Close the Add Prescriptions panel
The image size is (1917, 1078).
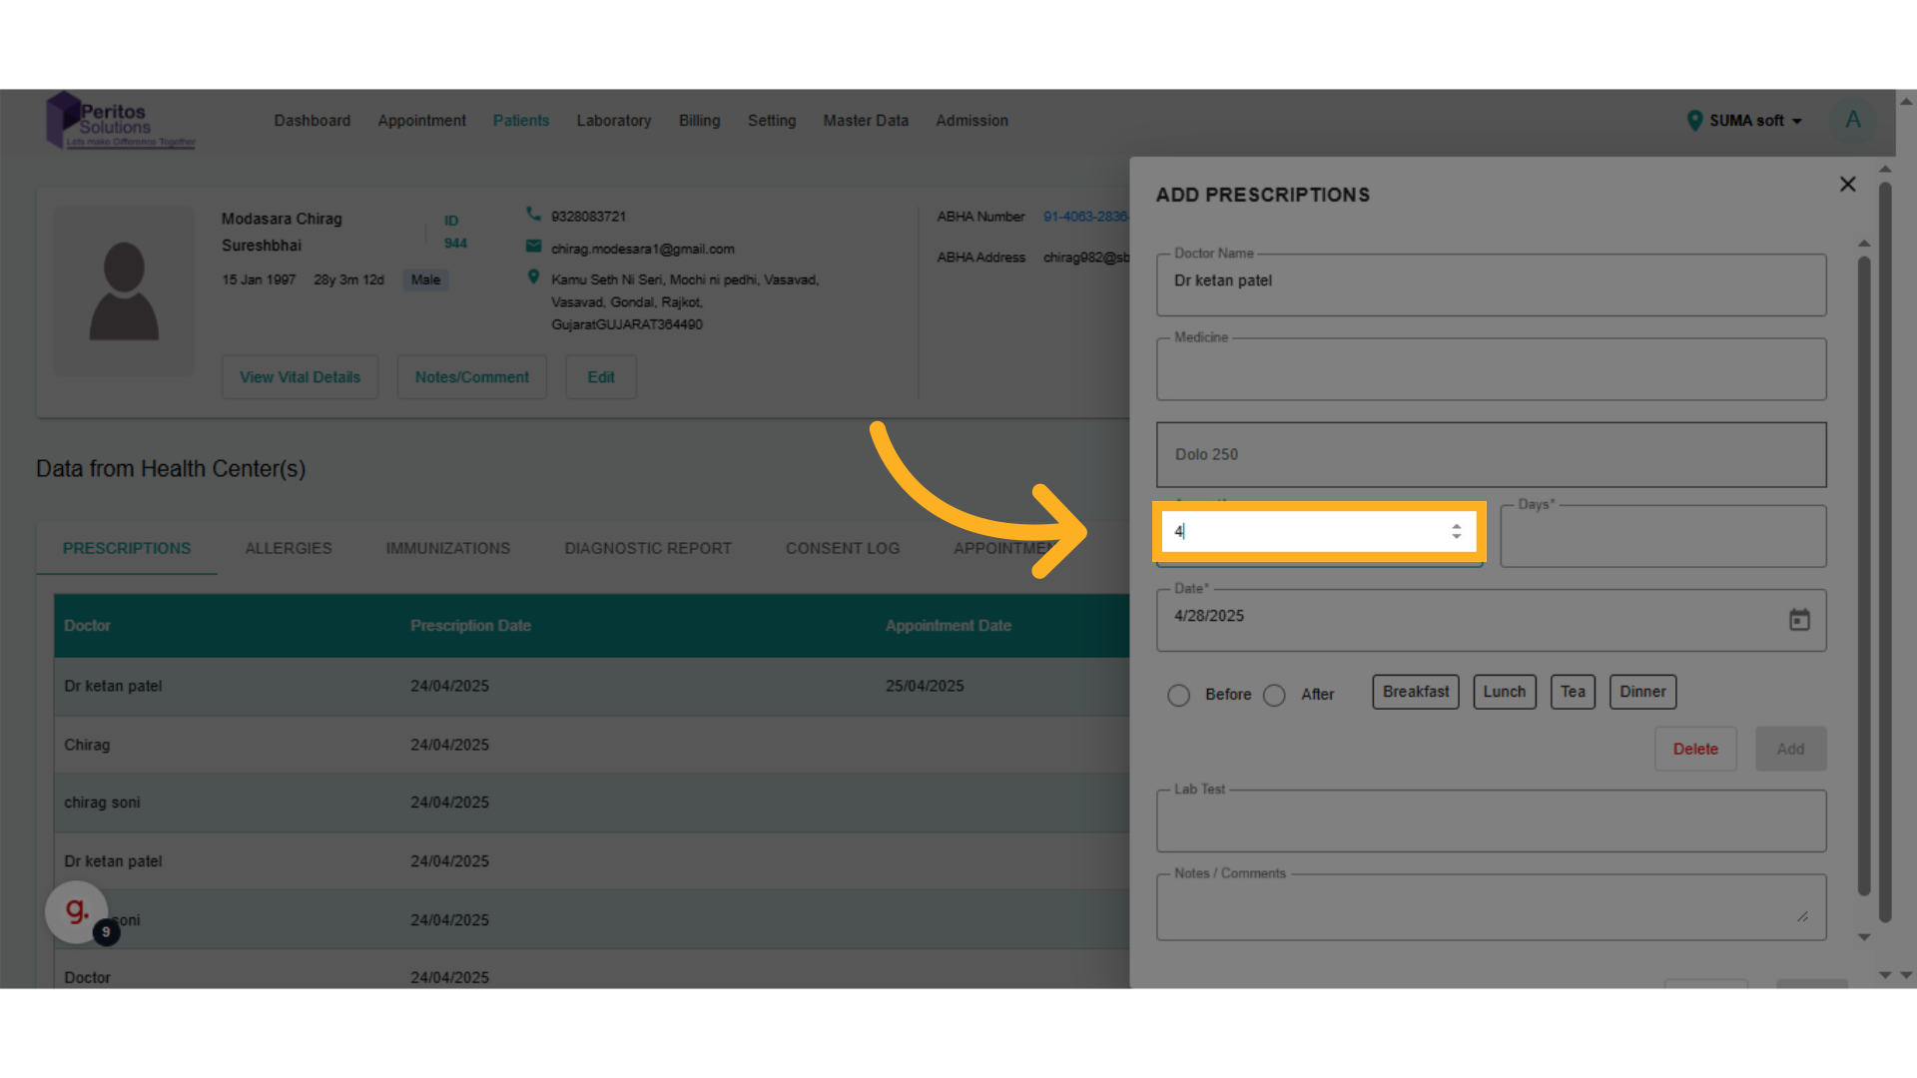[1847, 185]
